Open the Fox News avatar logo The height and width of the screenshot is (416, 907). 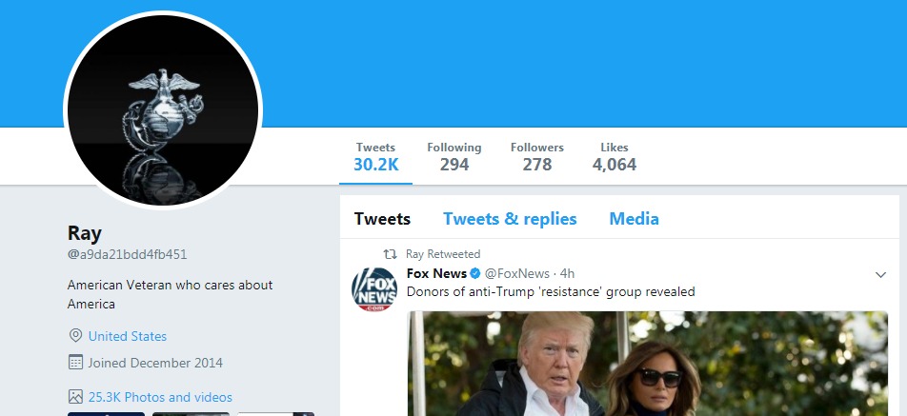click(x=374, y=289)
